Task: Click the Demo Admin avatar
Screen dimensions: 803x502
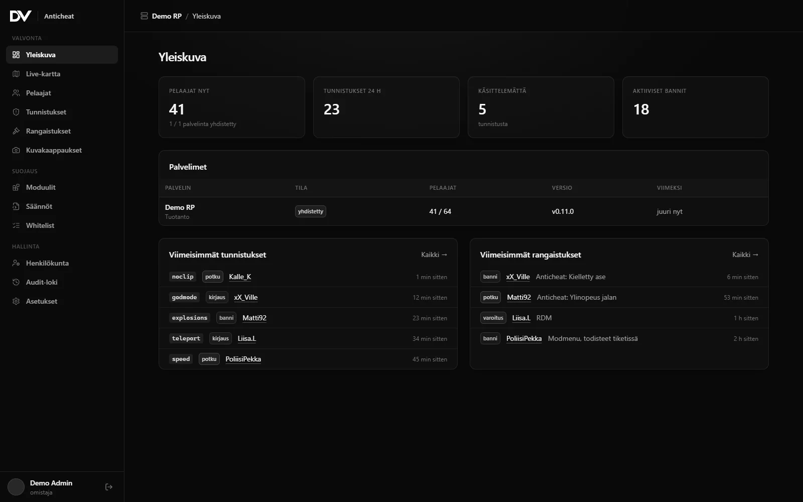Action: [16, 487]
